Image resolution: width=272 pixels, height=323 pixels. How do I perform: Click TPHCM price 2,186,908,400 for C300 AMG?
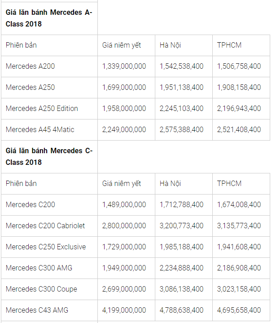[239, 268]
